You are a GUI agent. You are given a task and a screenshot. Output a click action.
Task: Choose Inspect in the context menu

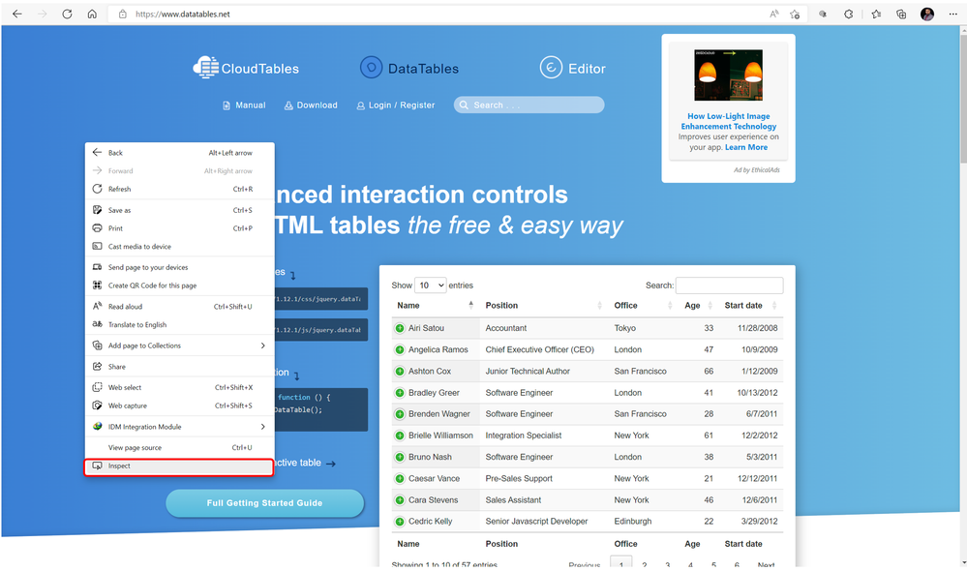(x=179, y=466)
